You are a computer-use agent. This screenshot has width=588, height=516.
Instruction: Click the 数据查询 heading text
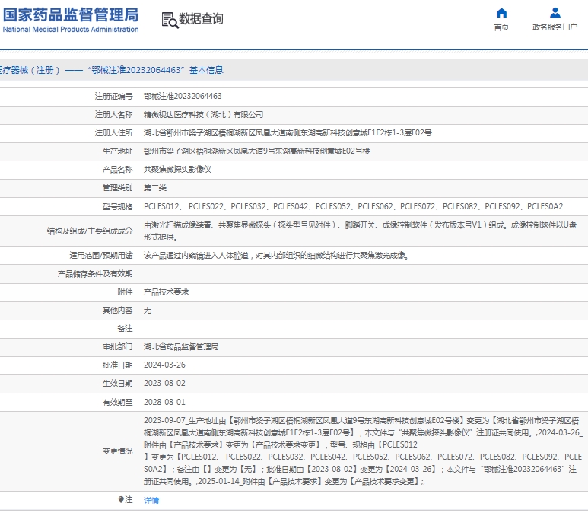[x=201, y=19]
